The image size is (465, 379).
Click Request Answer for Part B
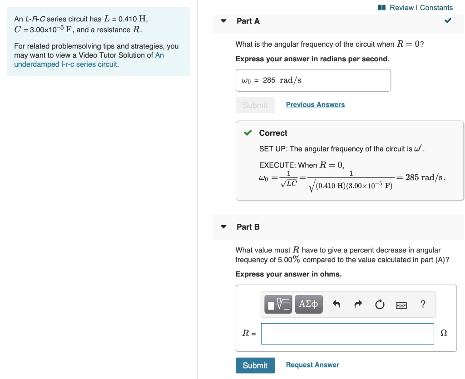pyautogui.click(x=312, y=364)
